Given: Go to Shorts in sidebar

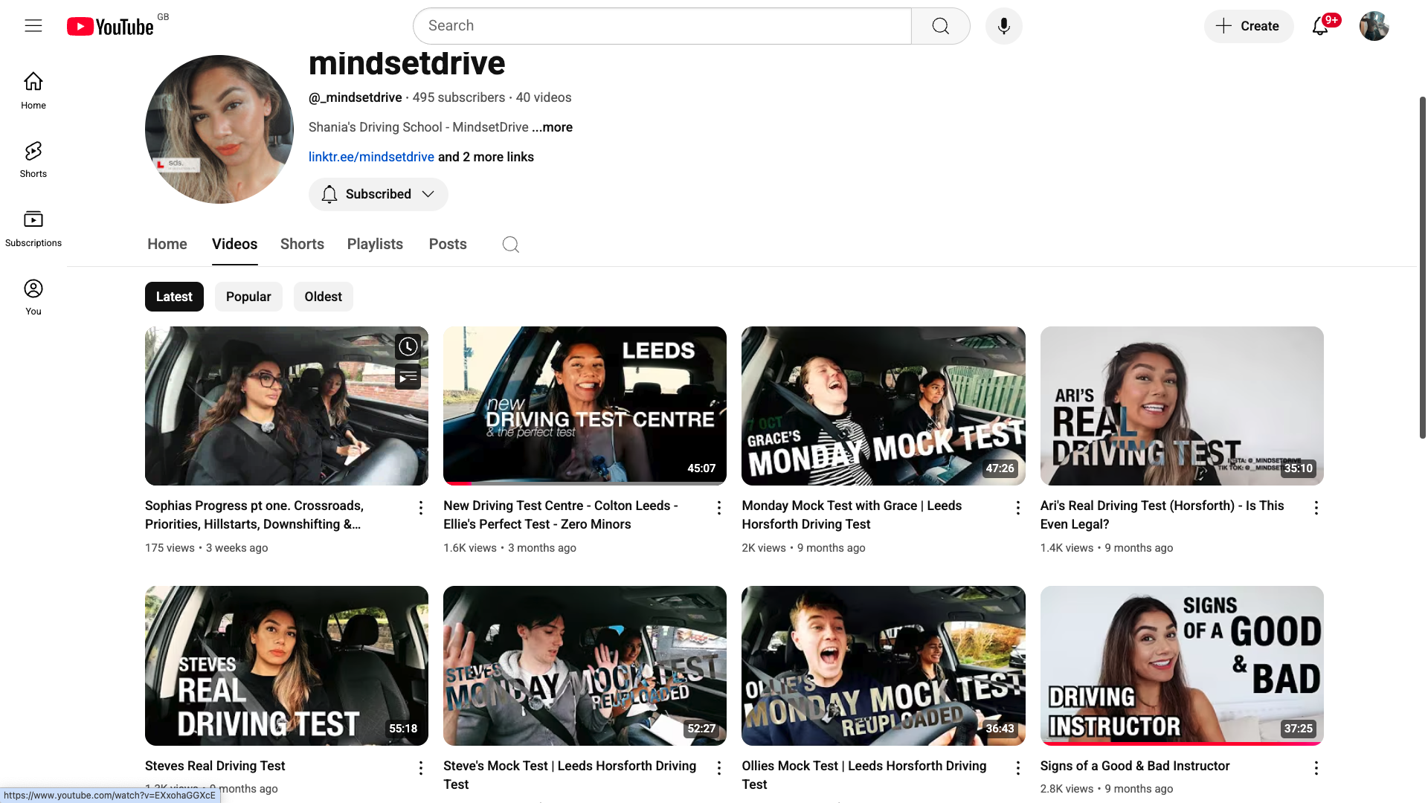Looking at the screenshot, I should 33,160.
